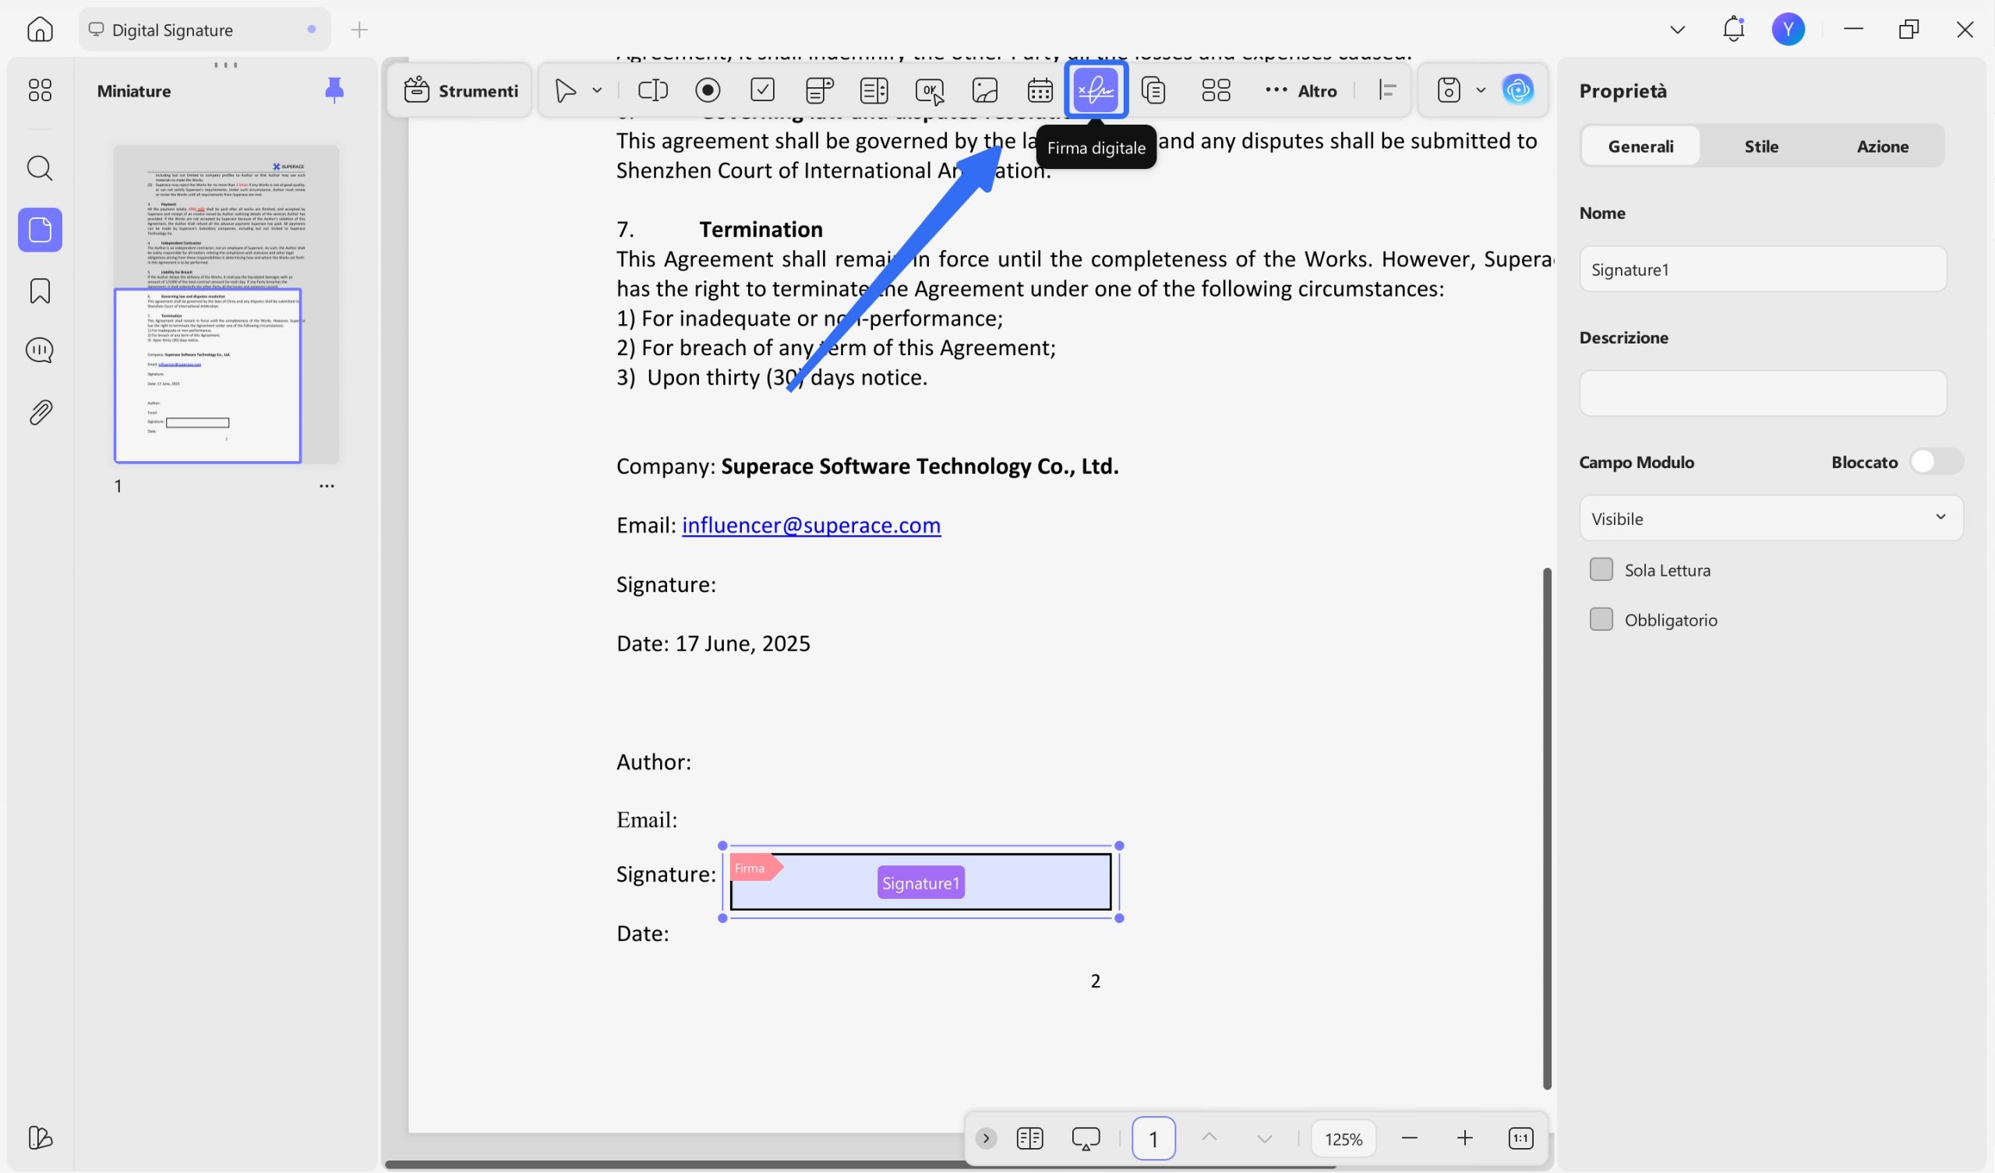The width and height of the screenshot is (1995, 1173).
Task: Click the Nome field containing Signature1
Action: (x=1763, y=269)
